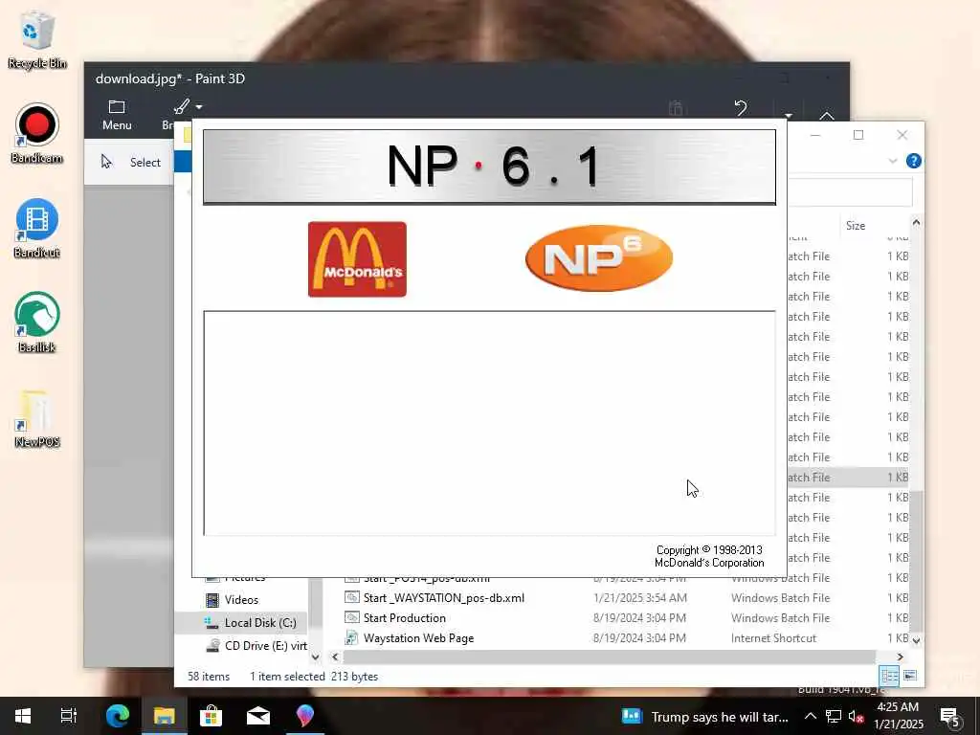This screenshot has width=980, height=735.
Task: Open the Paint 3D Menu
Action: (117, 115)
